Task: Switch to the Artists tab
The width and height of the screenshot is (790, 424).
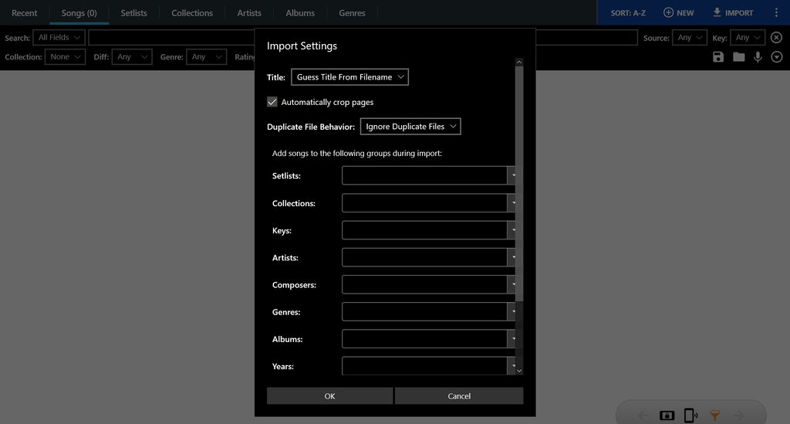Action: click(x=249, y=12)
